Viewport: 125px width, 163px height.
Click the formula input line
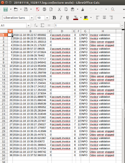(x=87, y=26)
